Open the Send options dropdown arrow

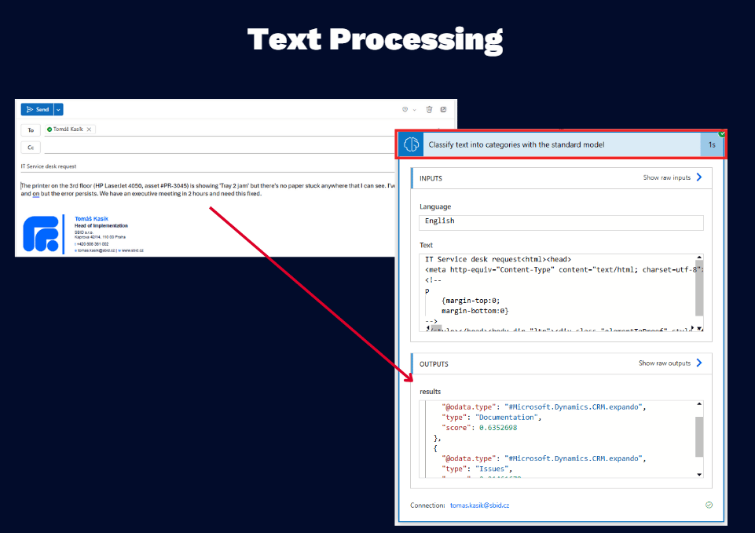[58, 110]
